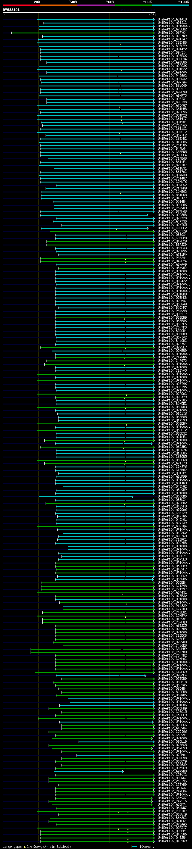The image size is (192, 849).
Task: Click the short cyan bar for UniRef100_A9P9N8
Action: pyautogui.click(x=88, y=772)
